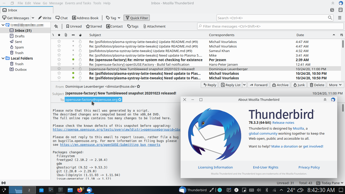
Task: Click the thread column header icon
Action: (53, 35)
